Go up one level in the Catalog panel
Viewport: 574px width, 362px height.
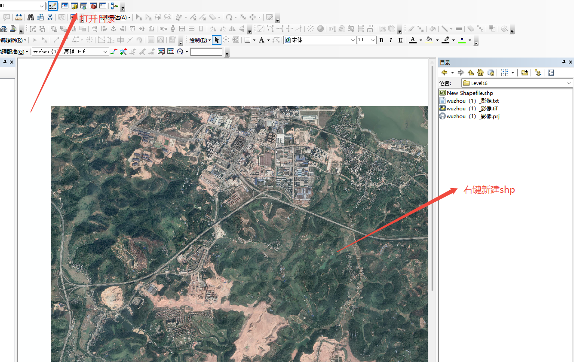pyautogui.click(x=470, y=73)
